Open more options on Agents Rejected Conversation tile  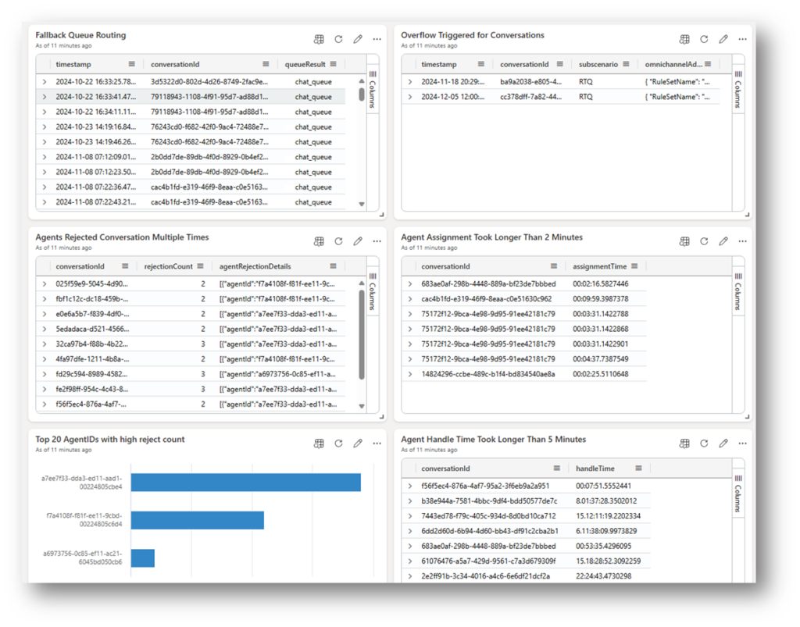(377, 241)
